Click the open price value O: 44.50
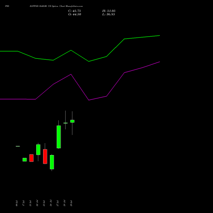Viewport: 213px width, 213px height. [75, 14]
